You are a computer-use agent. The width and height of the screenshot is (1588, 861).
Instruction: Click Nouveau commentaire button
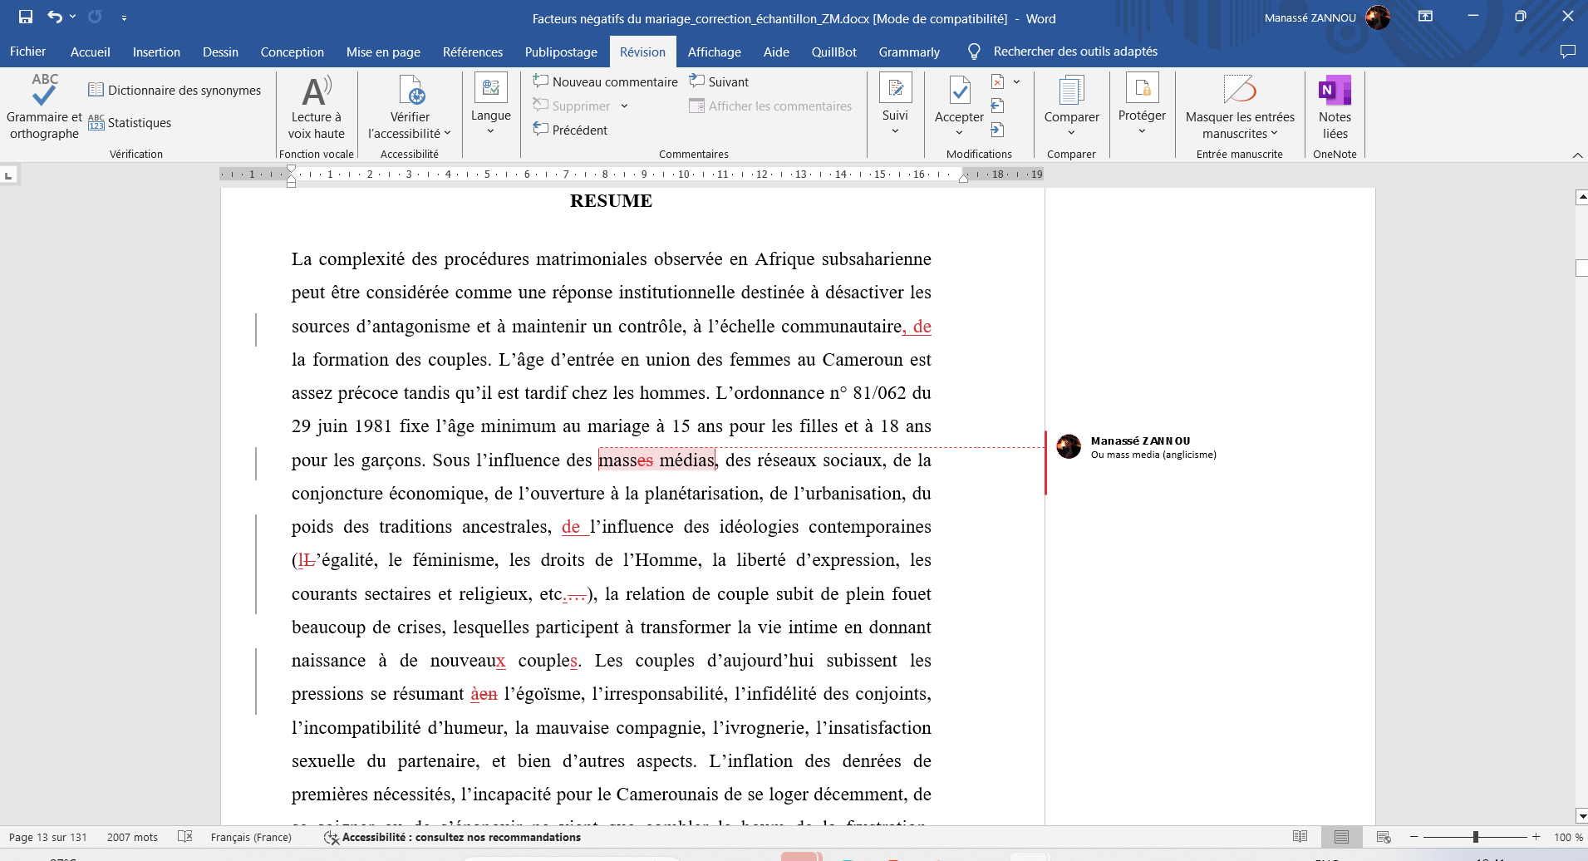(x=605, y=81)
